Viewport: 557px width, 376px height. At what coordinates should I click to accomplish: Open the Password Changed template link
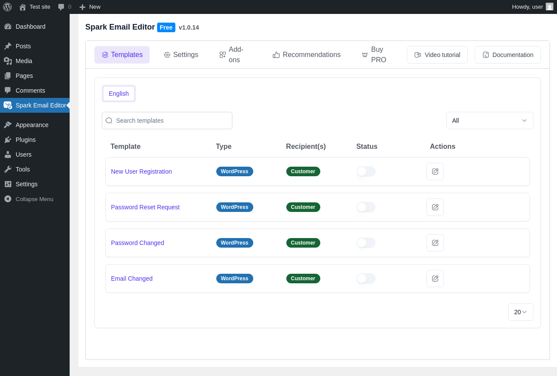(138, 243)
